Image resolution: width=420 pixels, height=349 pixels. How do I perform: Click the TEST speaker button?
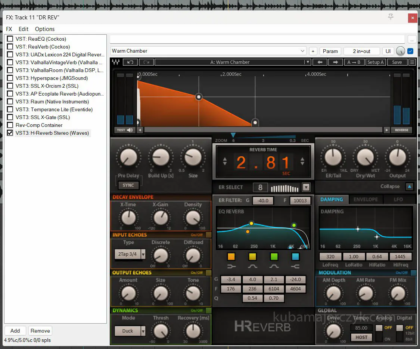pos(125,130)
